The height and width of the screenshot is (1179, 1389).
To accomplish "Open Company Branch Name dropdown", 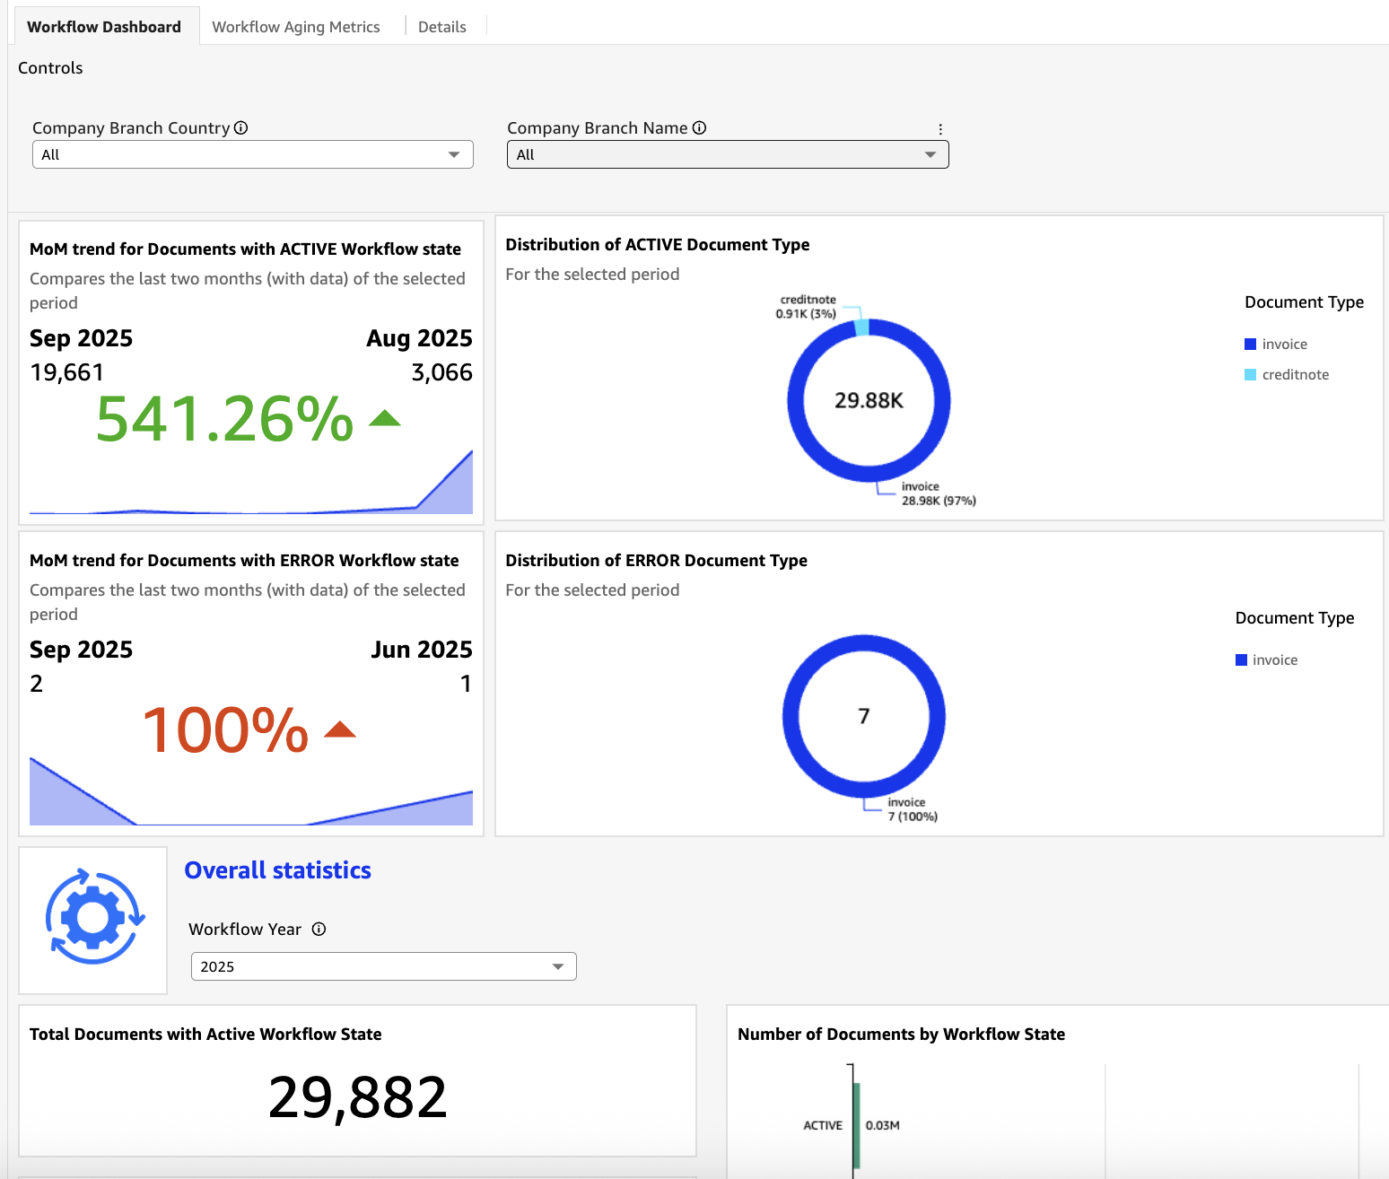I will (x=727, y=154).
